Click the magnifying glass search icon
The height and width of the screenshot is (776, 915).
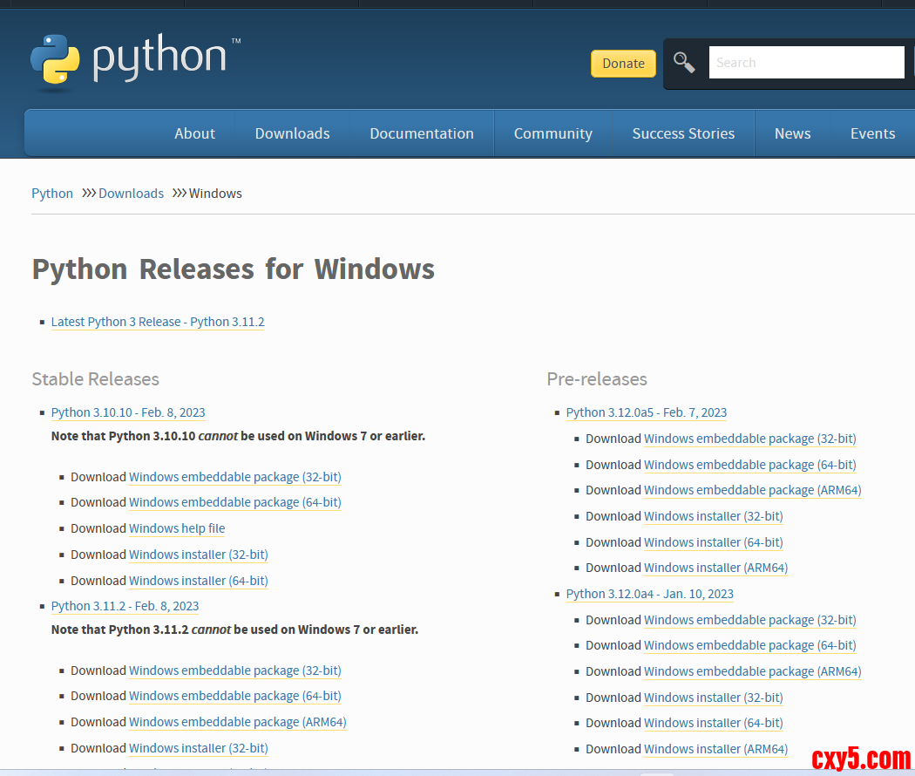[x=684, y=63]
